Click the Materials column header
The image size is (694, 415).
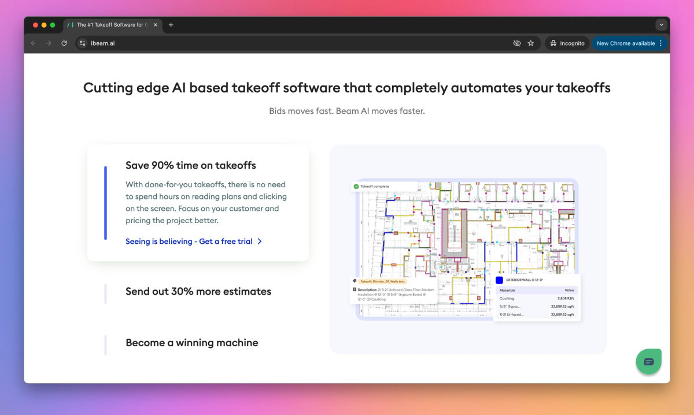(x=507, y=290)
